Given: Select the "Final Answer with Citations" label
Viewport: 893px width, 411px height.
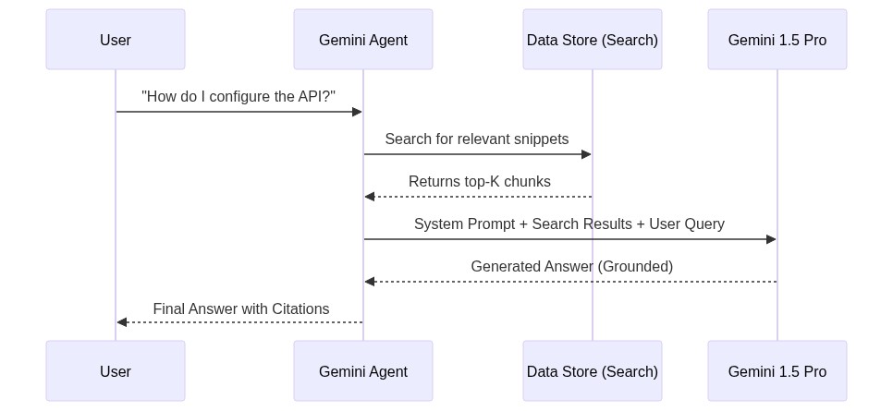Looking at the screenshot, I should (241, 309).
